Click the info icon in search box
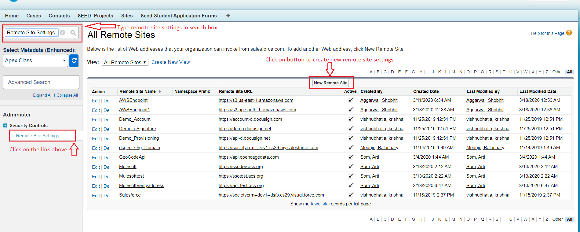 point(63,32)
